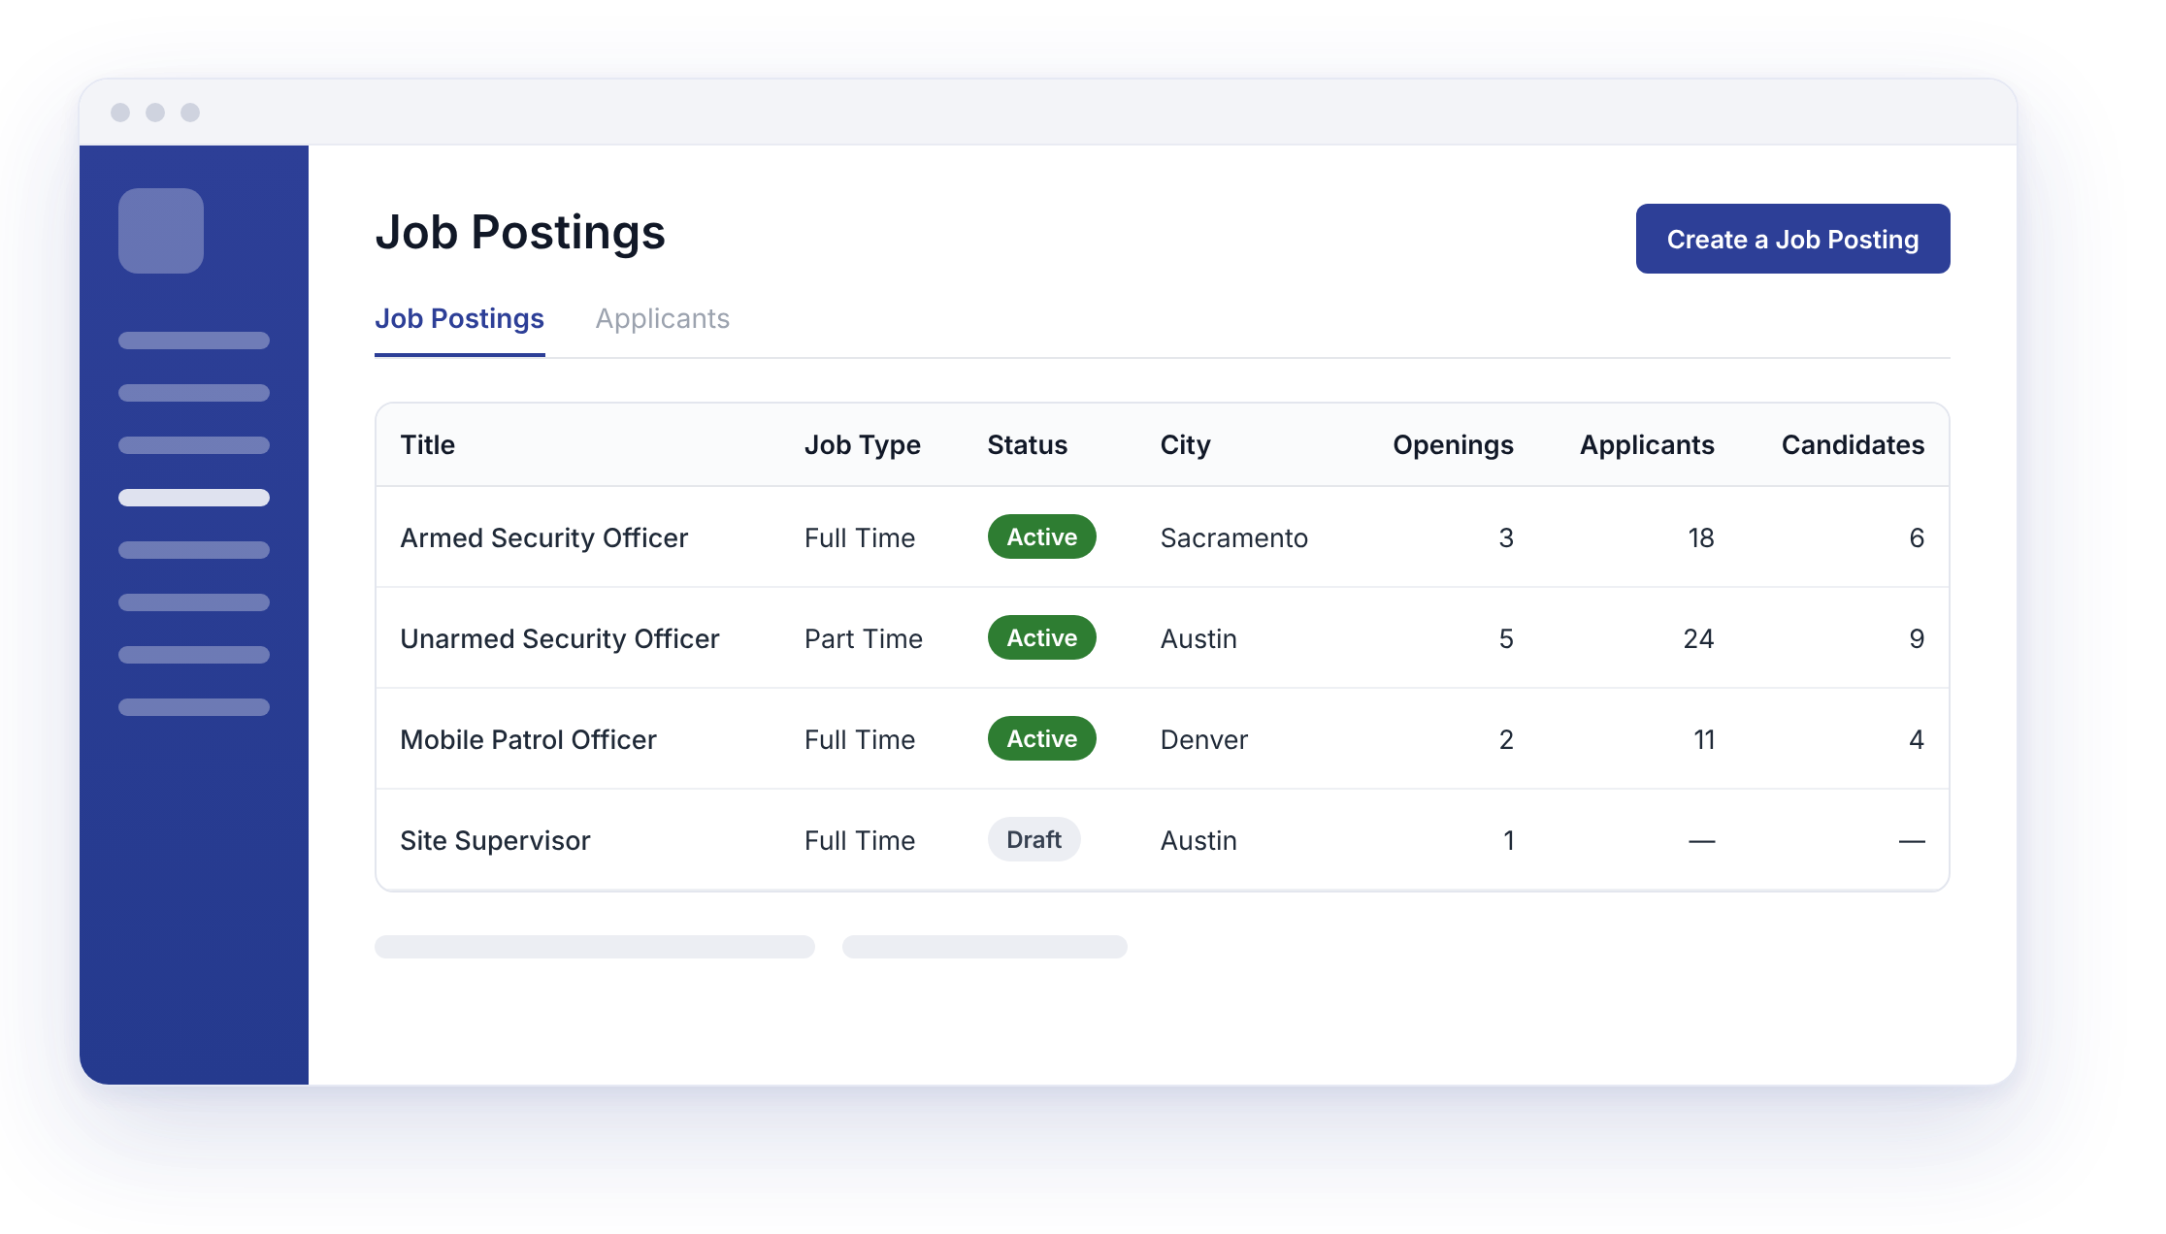2166x1234 pixels.
Task: Select the highlighted white sidebar menu item
Action: tap(194, 498)
